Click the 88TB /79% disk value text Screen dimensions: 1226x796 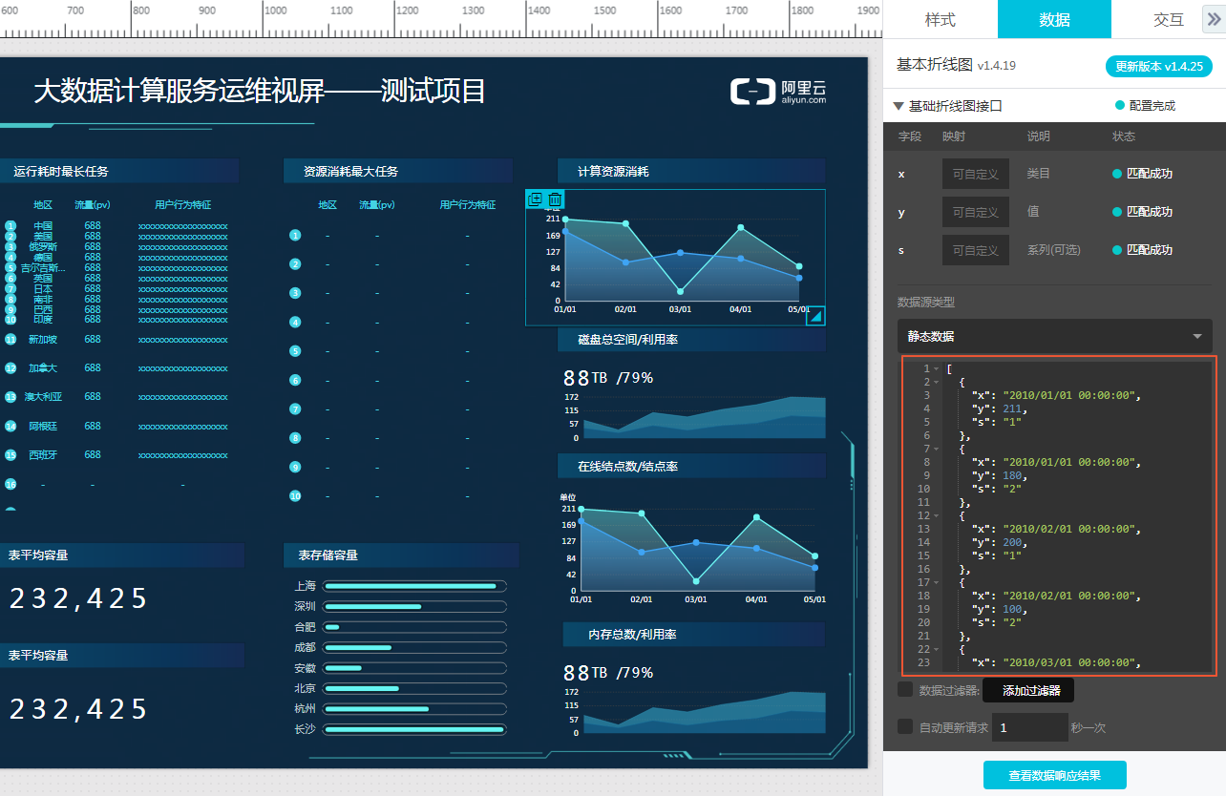point(608,378)
